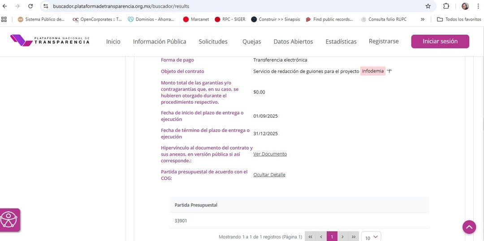Select page 1 in pagination
Screen dimensions: 484x241
coord(332,237)
